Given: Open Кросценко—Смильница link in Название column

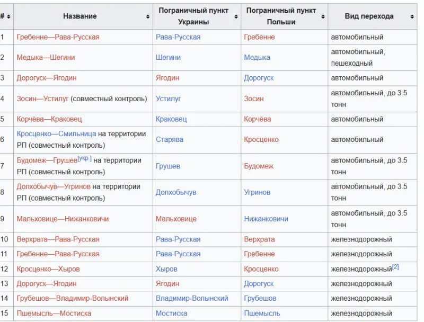Looking at the screenshot, I should point(56,133).
